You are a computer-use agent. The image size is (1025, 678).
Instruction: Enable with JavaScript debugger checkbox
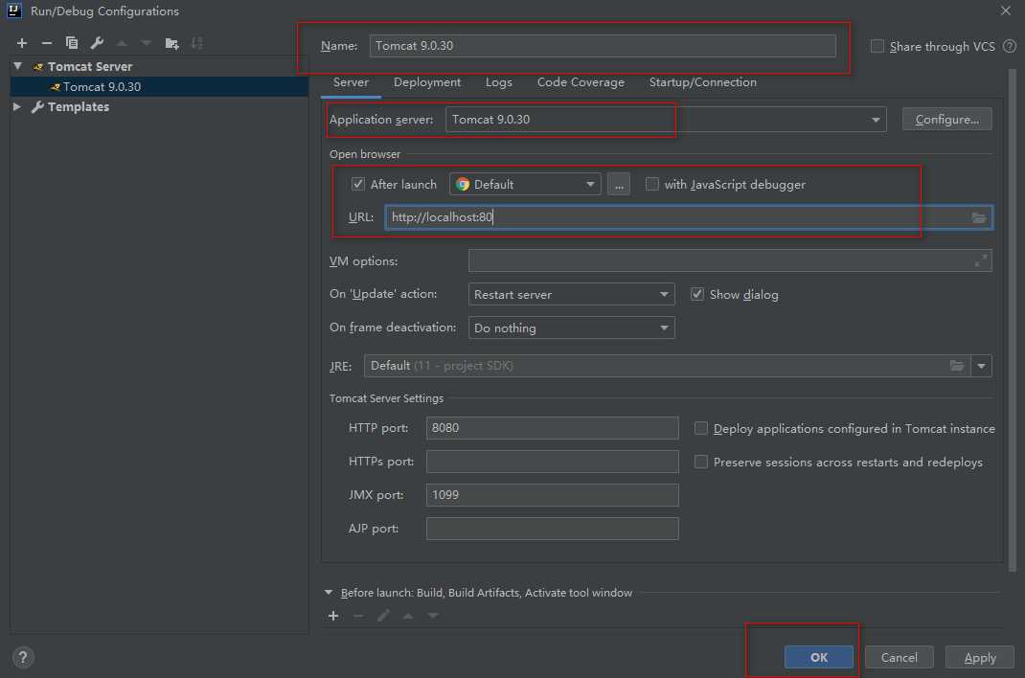coord(651,184)
